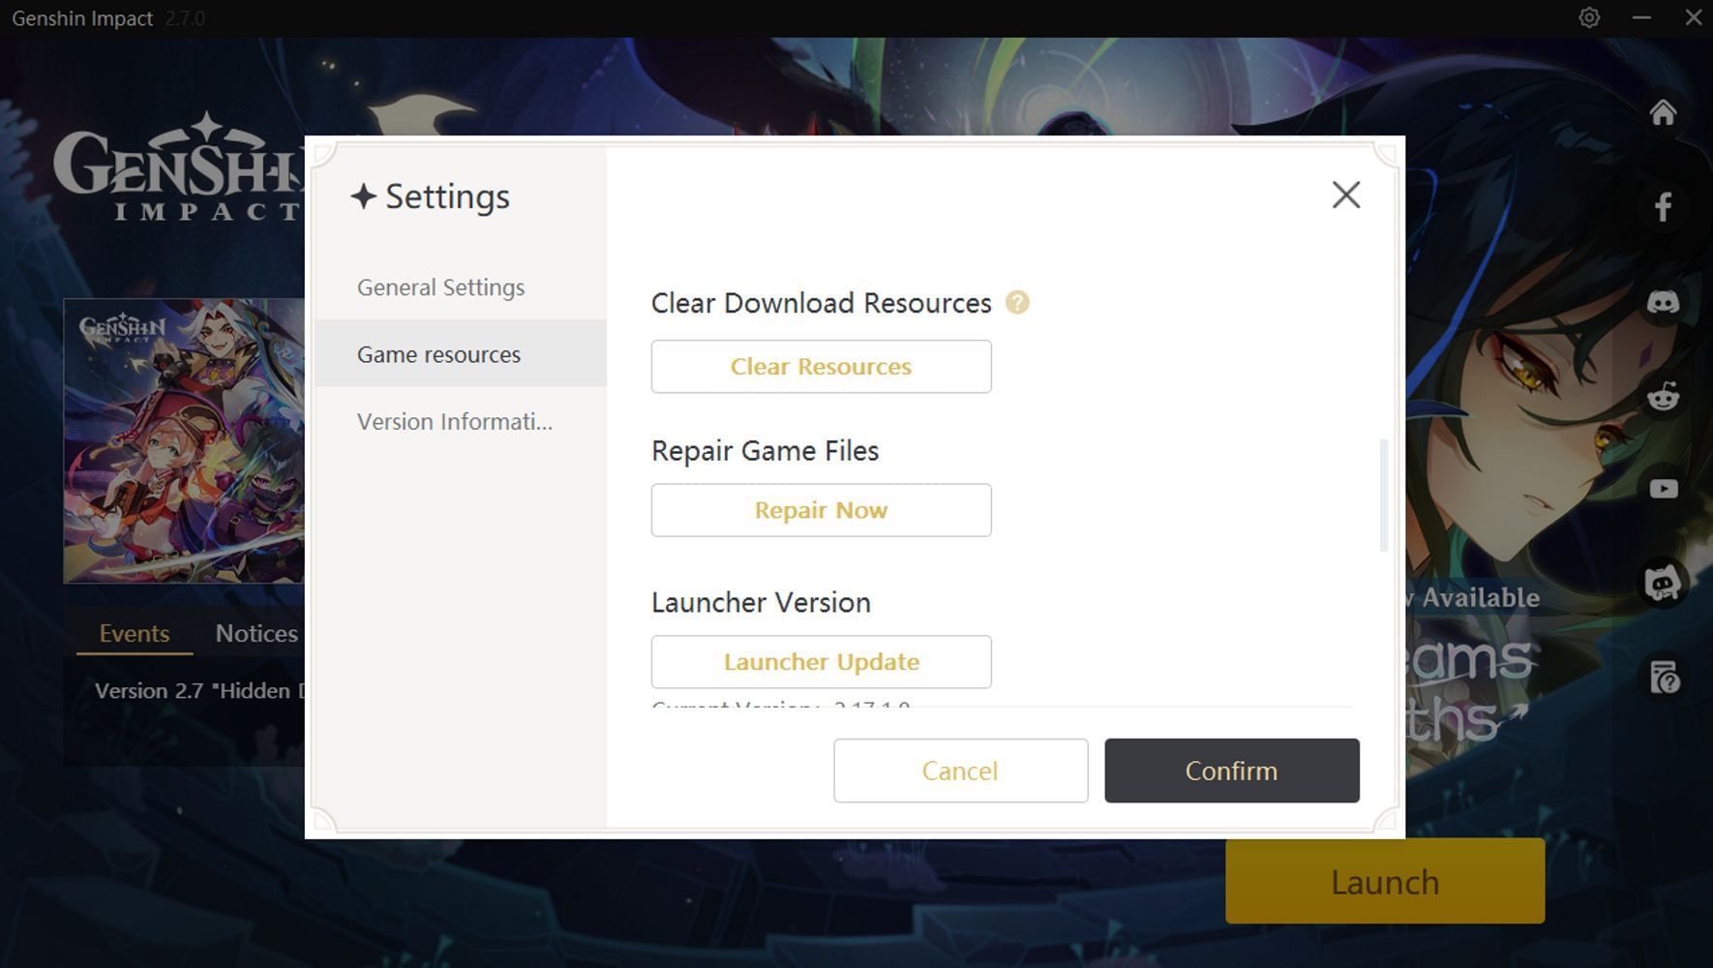Click the Launcher Update button
Image resolution: width=1713 pixels, height=968 pixels.
tap(821, 662)
